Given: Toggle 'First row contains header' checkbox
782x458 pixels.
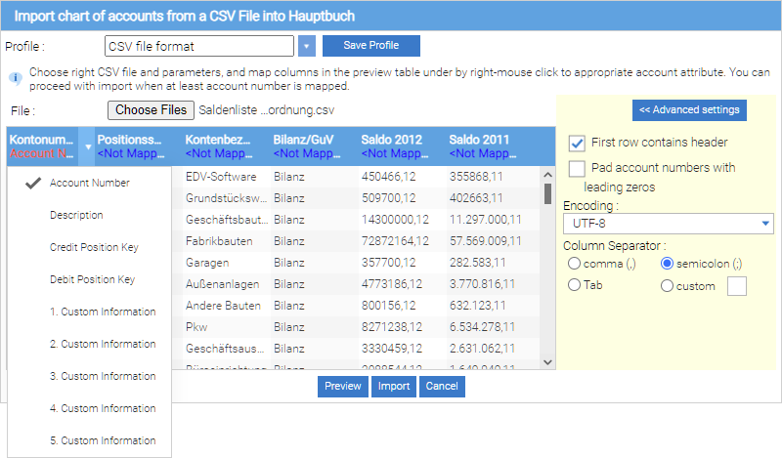Looking at the screenshot, I should [x=577, y=143].
